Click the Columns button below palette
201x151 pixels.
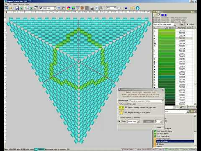tap(191, 107)
